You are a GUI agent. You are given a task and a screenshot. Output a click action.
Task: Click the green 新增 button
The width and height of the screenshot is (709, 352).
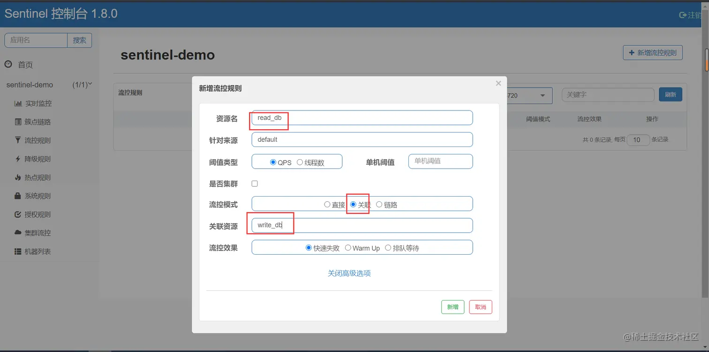[453, 307]
